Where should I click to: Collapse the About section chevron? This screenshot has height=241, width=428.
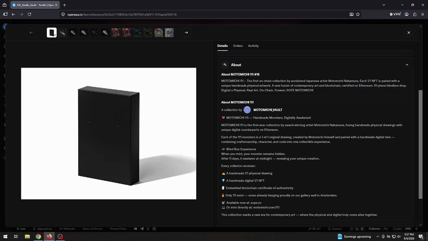tap(407, 65)
